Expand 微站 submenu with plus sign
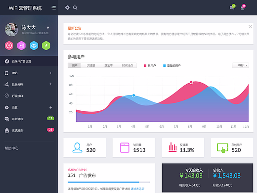This screenshot has height=193, width=257. tap(51, 73)
